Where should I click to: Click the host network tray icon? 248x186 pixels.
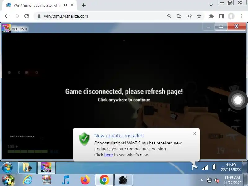pyautogui.click(x=209, y=180)
